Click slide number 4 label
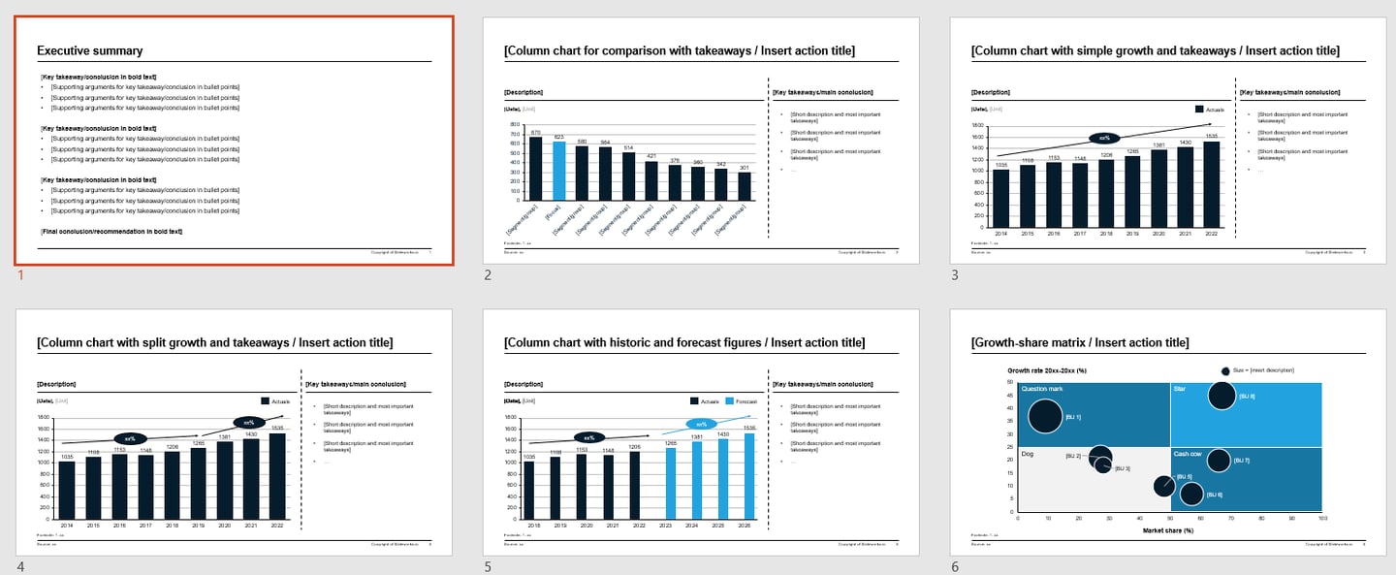 click(x=20, y=567)
